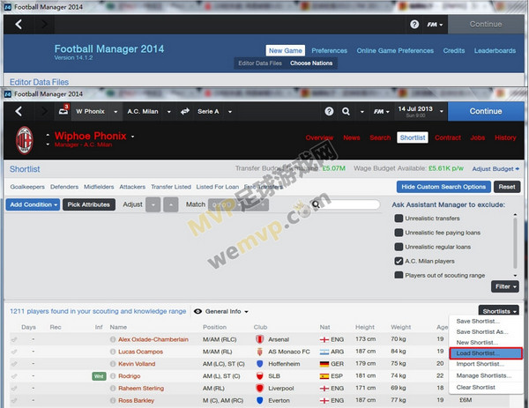Open help icon in lower window

click(329, 111)
